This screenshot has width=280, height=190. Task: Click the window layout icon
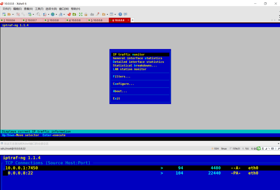(x=112, y=14)
